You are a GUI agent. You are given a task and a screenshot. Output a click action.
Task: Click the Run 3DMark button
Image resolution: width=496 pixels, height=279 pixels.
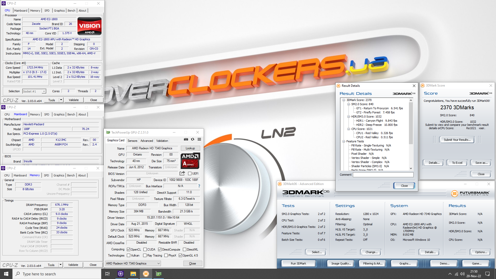point(298,263)
